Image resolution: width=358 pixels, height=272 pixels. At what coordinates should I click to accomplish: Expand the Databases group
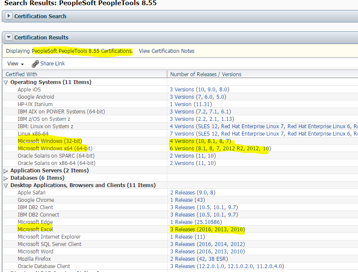[x=6, y=178]
